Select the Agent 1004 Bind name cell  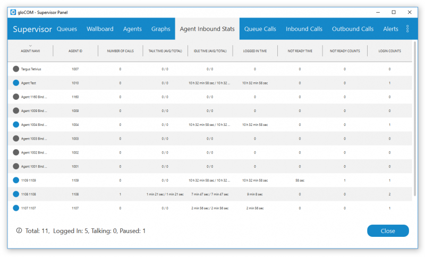pyautogui.click(x=34, y=125)
